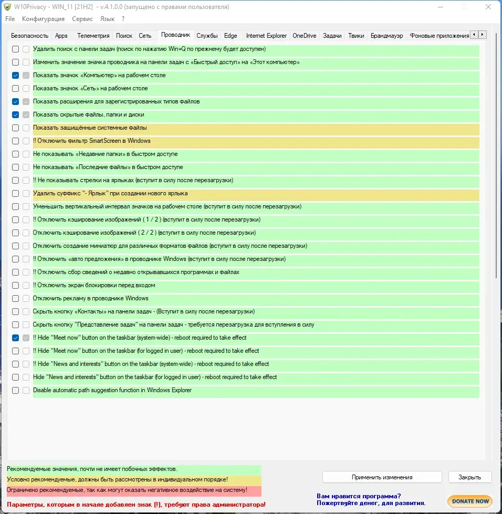Check 'Отключить рекламу в проводнике Windows'
502x514 pixels.
point(15,298)
